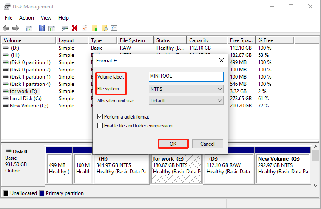Click the Show/Hide Action Pane icon
Screen dimensions: 321x209
(x=52, y=28)
